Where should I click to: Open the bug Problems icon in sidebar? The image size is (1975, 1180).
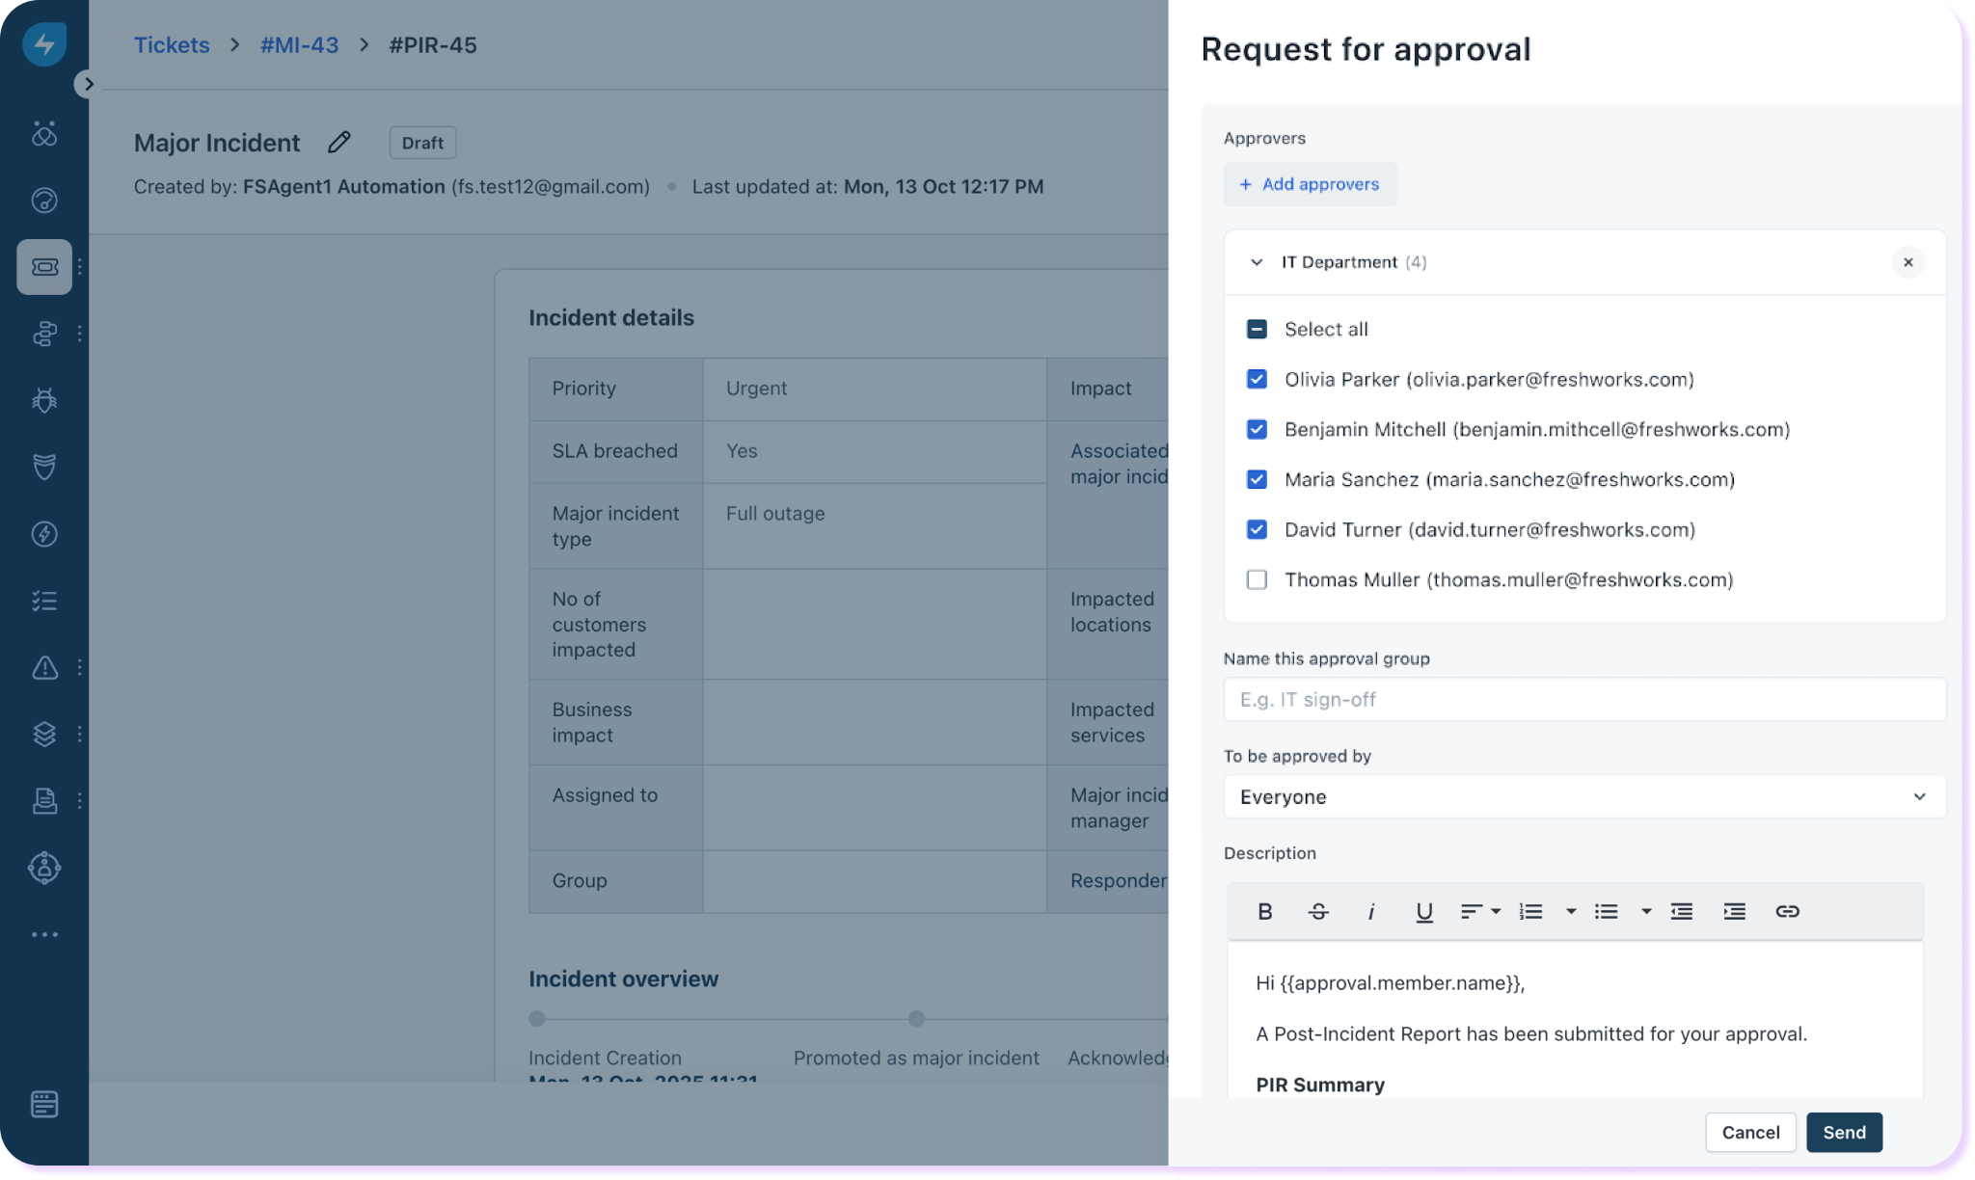[x=44, y=400]
